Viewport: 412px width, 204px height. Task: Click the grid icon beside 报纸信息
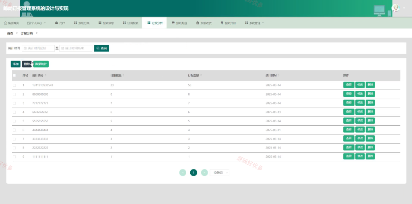[x=100, y=23]
